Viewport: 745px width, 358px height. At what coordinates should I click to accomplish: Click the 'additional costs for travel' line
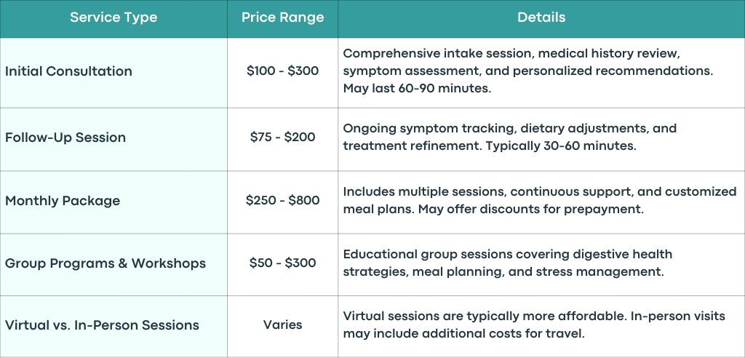pos(463,334)
